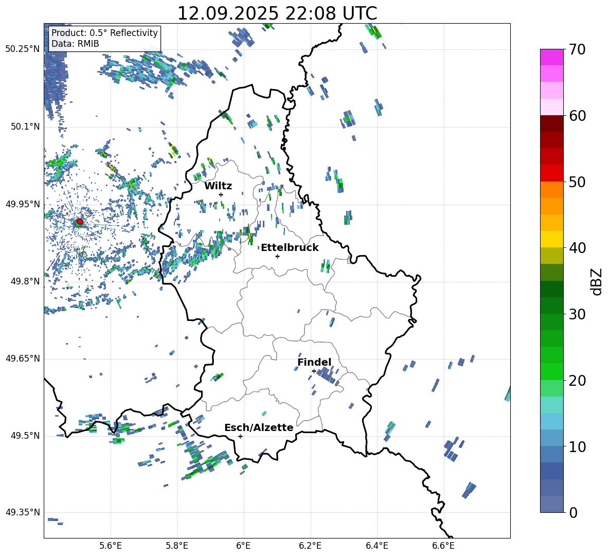Screen dimensions: 609x556
Task: Click the colorbar tick label 50
Action: point(577,182)
